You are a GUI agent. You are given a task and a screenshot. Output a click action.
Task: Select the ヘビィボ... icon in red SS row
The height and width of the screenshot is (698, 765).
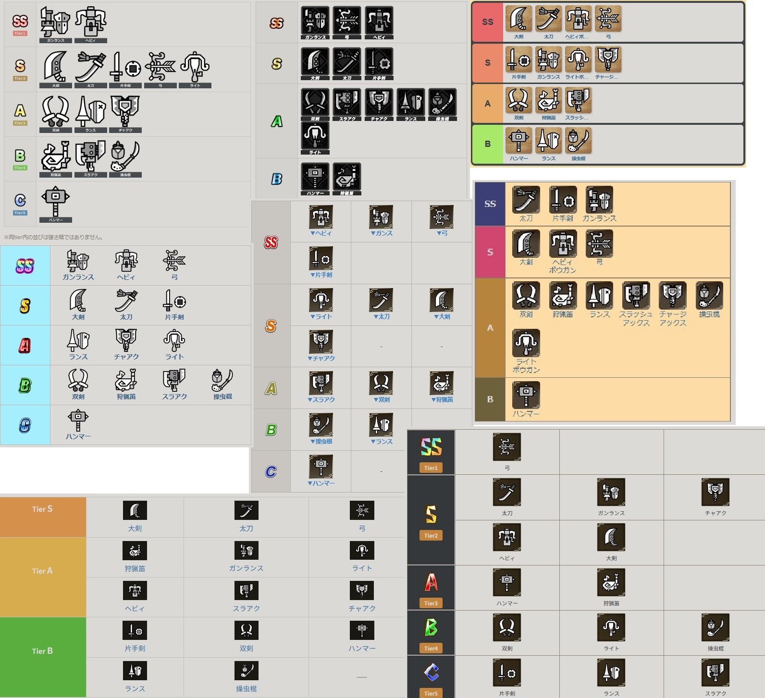tap(578, 19)
